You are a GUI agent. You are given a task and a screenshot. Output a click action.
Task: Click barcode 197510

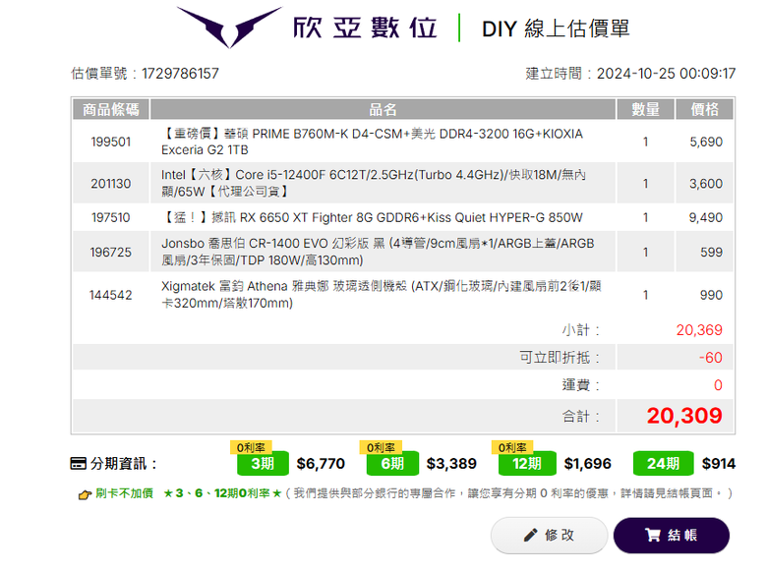coord(111,217)
